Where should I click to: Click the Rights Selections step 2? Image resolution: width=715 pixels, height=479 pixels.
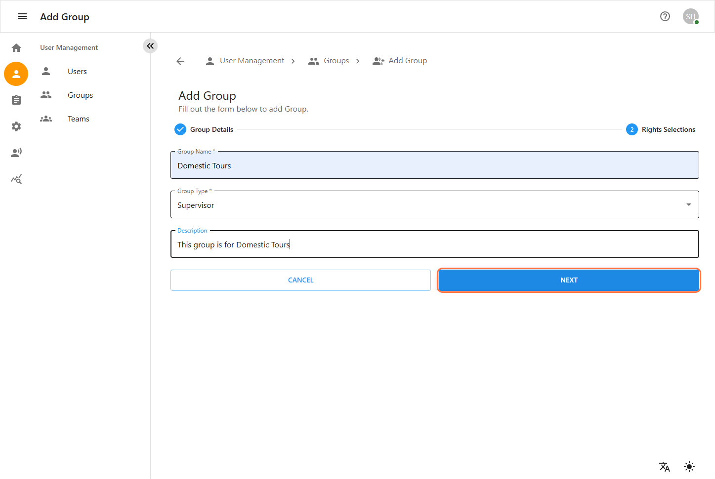(661, 129)
